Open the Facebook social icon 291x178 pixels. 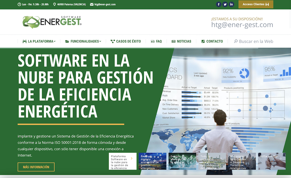point(218,4)
